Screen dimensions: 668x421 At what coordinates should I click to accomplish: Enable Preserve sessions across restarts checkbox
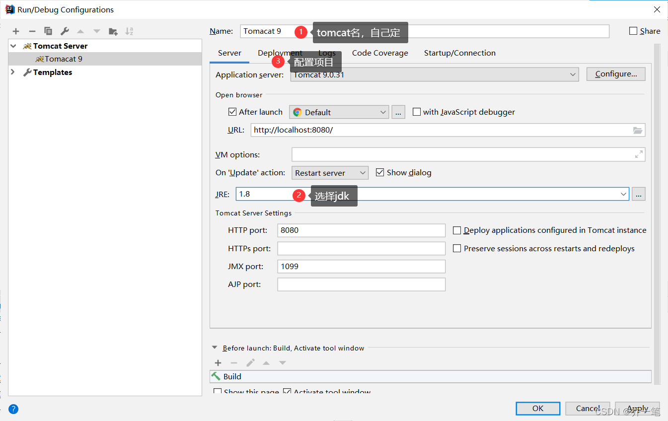pos(457,248)
